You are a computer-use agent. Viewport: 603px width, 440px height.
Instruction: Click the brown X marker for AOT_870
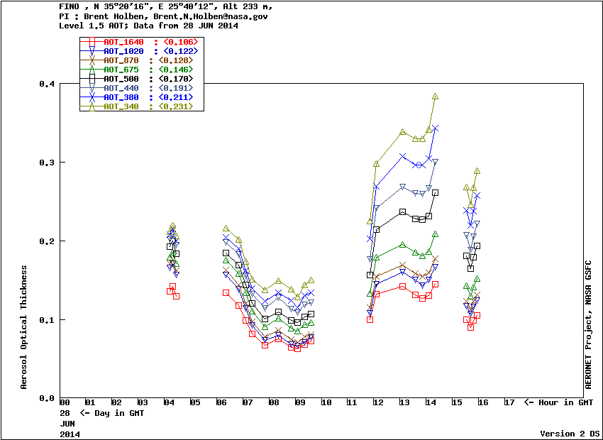tap(91, 61)
